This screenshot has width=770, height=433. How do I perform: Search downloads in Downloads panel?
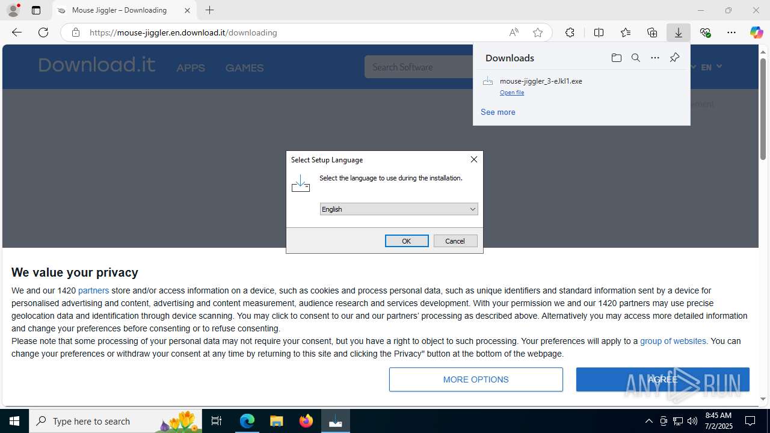coord(635,58)
